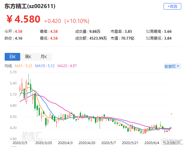Click the 2020/3/5 date label
Viewport: 185px width, 147px height.
[x=20, y=143]
